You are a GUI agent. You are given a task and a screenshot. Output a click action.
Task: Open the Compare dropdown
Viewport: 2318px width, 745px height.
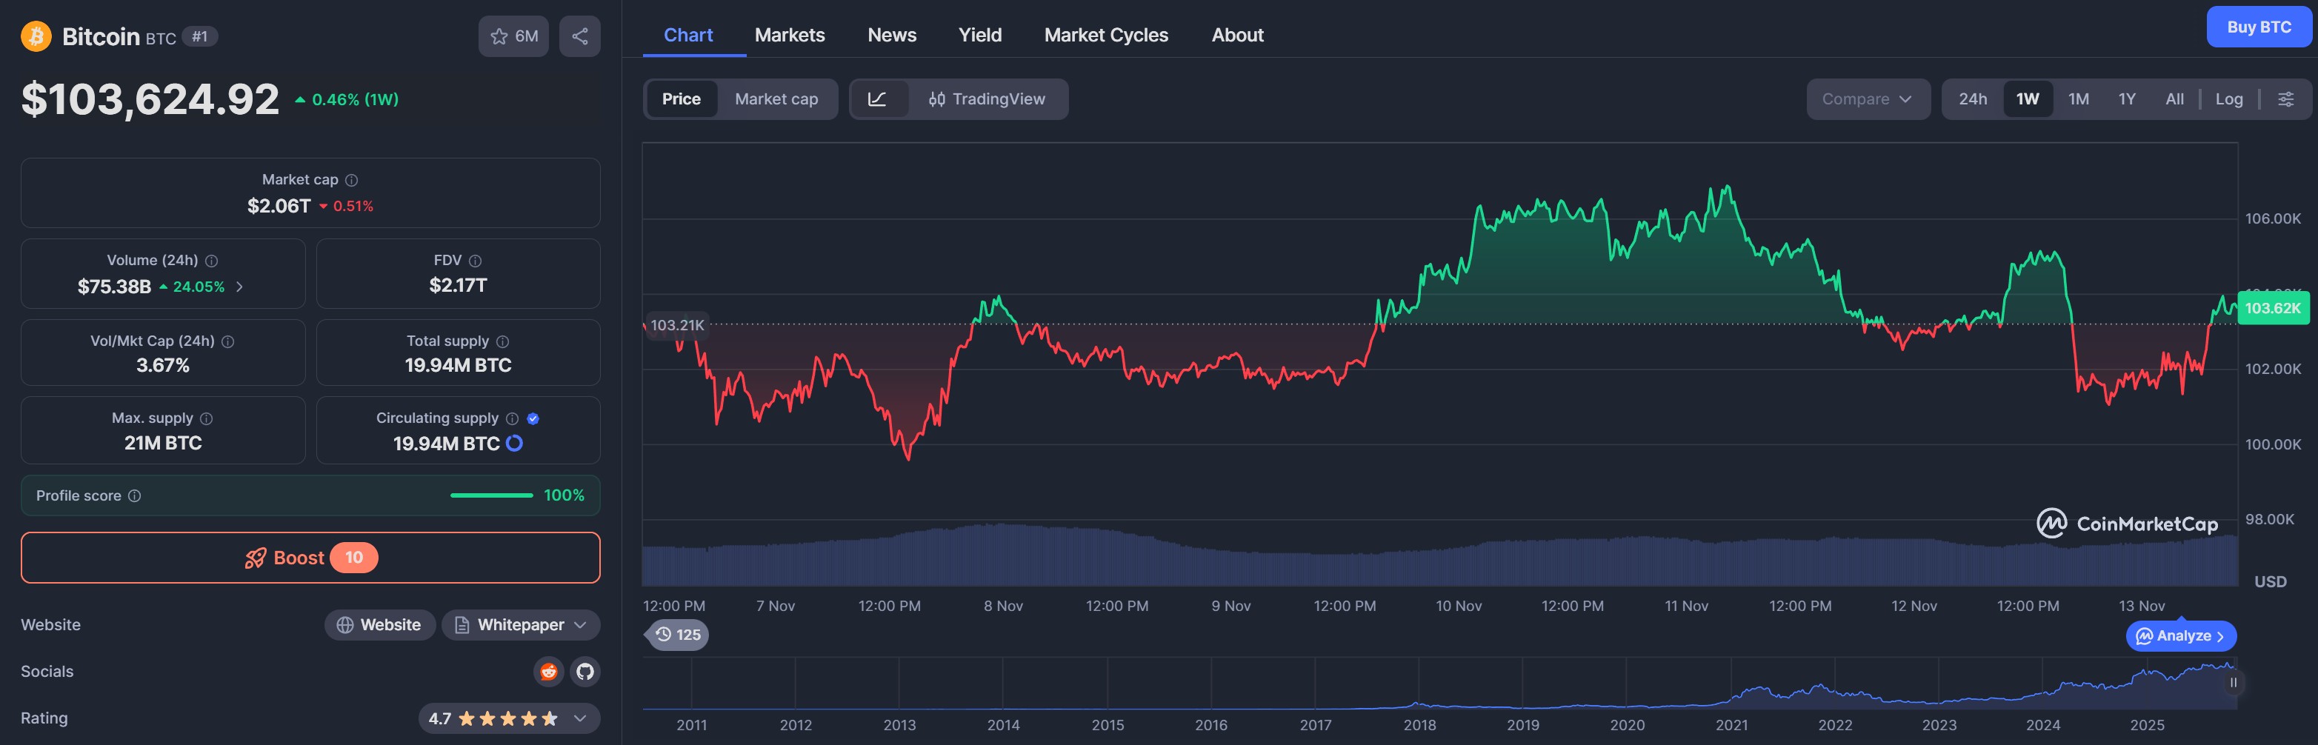[x=1866, y=99]
